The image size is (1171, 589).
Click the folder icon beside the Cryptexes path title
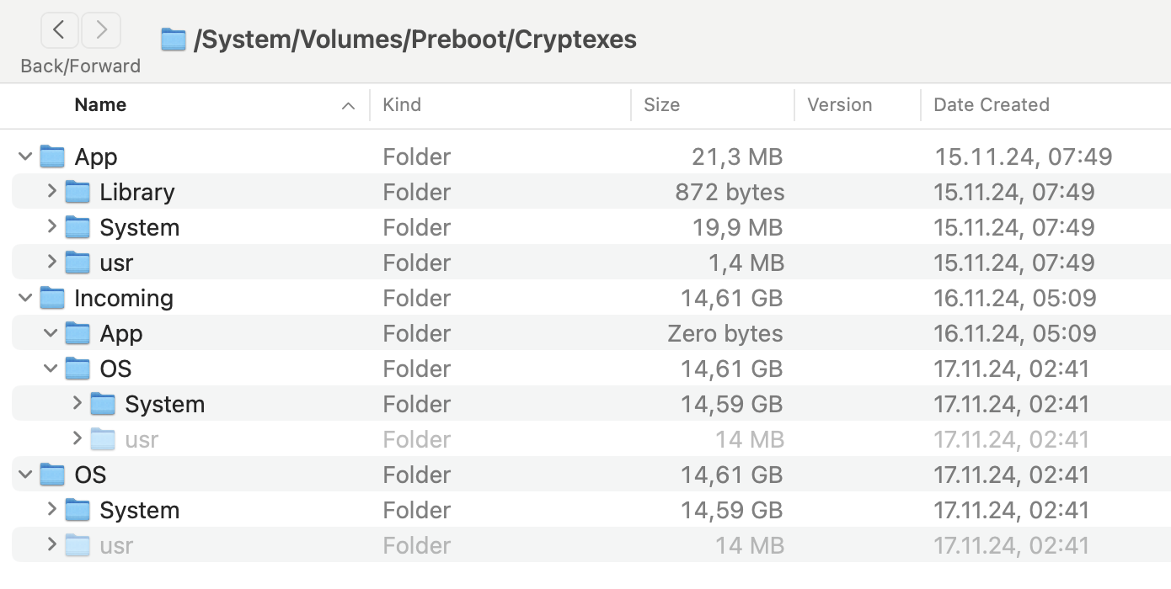click(x=174, y=39)
